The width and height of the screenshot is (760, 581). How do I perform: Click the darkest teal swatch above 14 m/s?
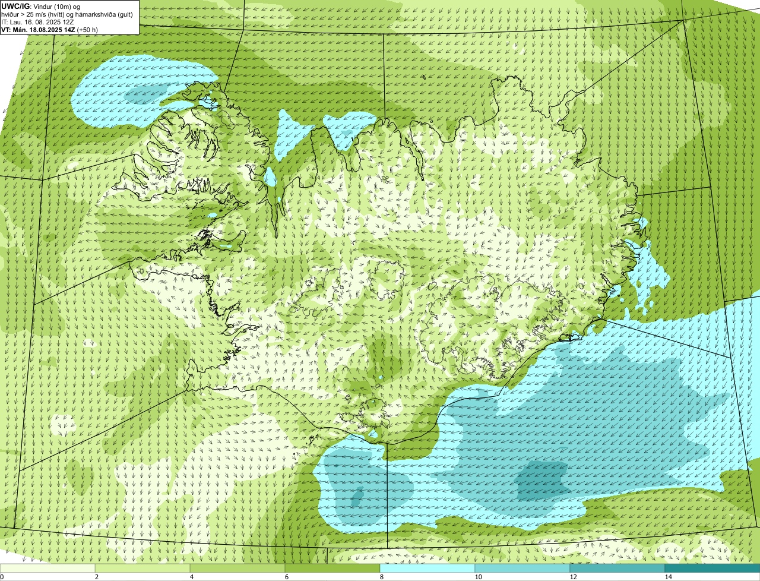click(712, 568)
